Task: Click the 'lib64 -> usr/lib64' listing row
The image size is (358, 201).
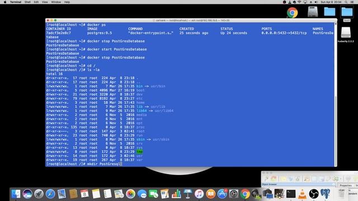Action: point(110,111)
